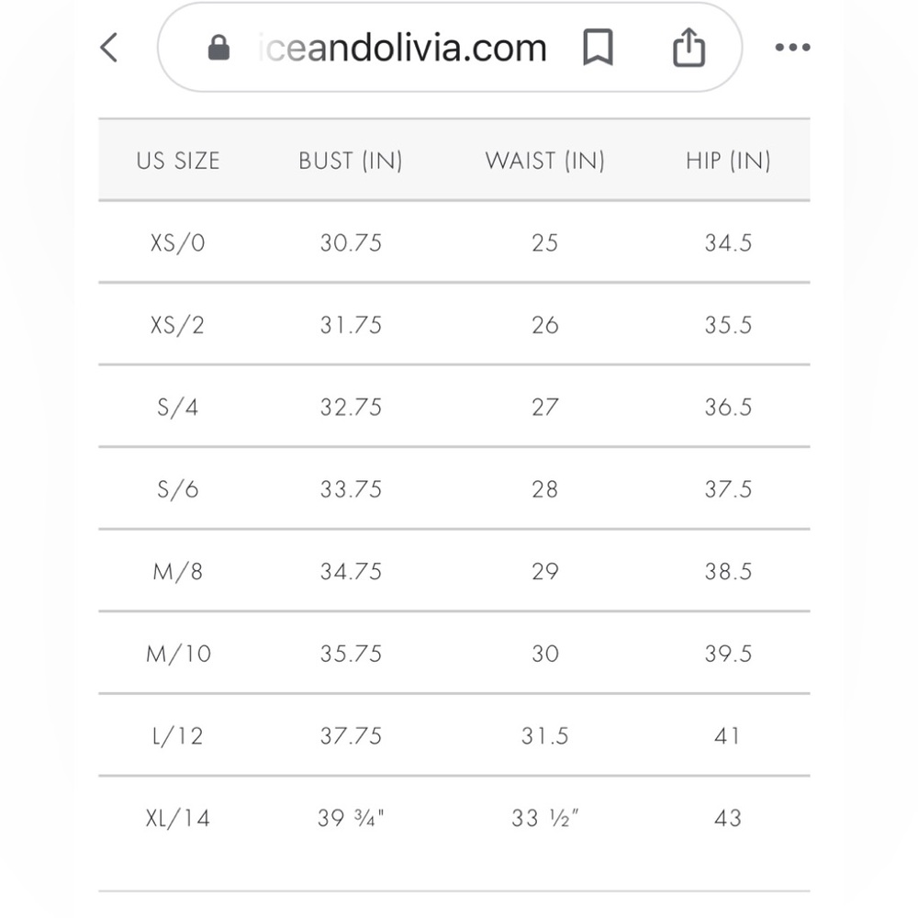Click the padlock security icon
This screenshot has width=918, height=918.
218,48
